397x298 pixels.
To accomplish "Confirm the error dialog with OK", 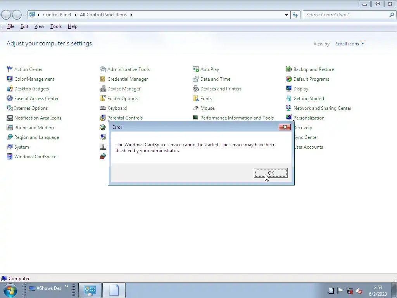I will (x=271, y=173).
